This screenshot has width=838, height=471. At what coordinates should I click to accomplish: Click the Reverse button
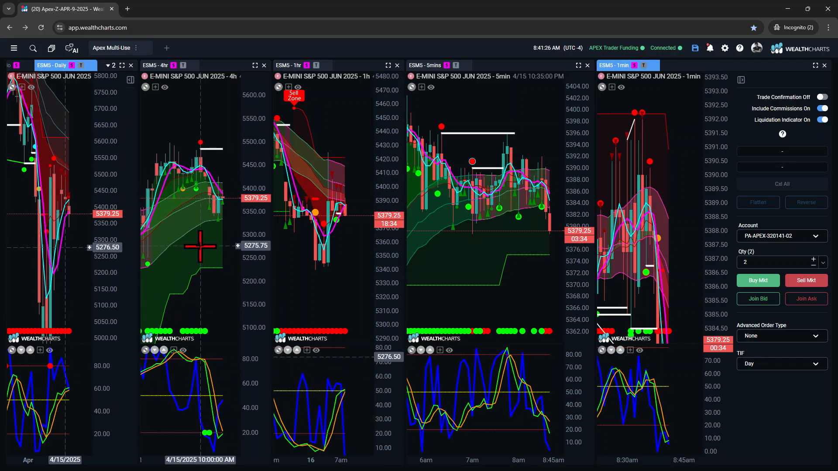806,202
